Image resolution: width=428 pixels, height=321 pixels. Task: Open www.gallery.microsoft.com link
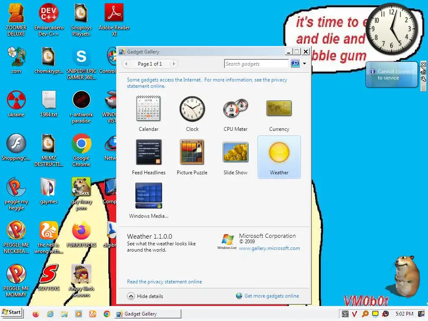(x=270, y=248)
